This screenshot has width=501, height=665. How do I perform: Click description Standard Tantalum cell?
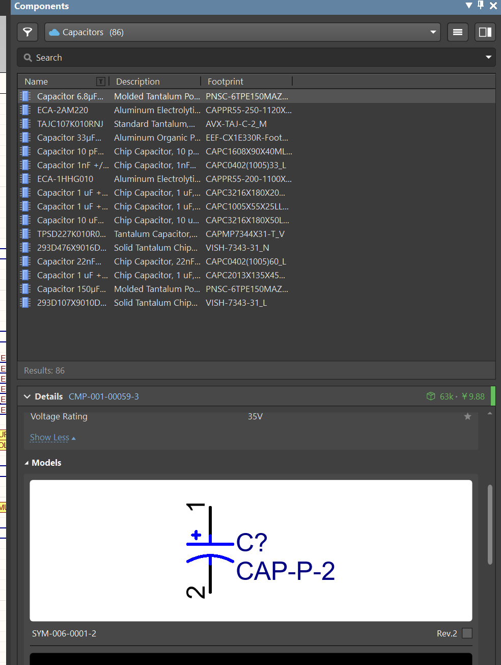click(x=154, y=124)
